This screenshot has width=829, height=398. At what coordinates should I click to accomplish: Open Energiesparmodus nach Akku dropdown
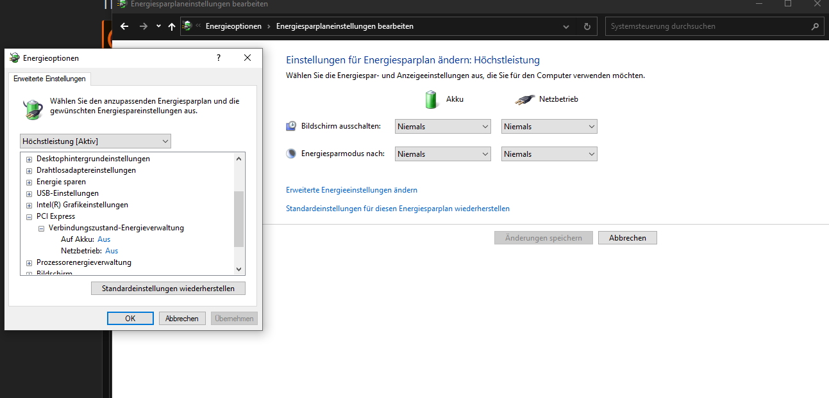tap(443, 154)
